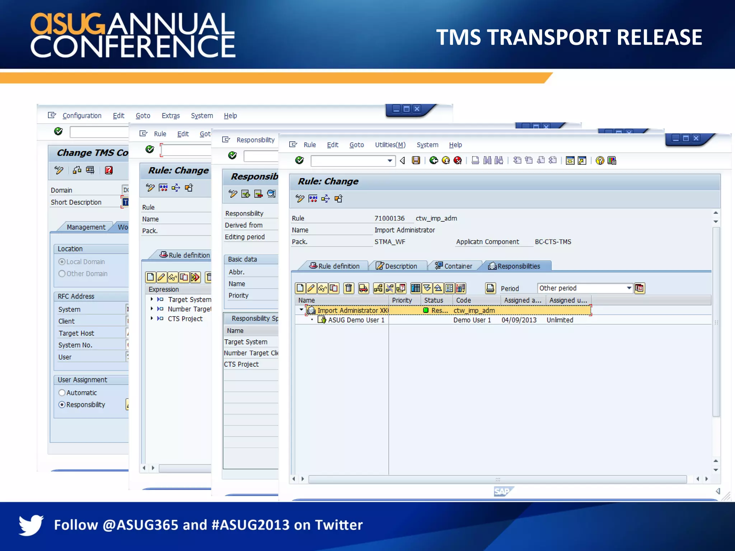Image resolution: width=735 pixels, height=551 pixels.
Task: Click scroll-down arrow at bottom right of list
Action: point(716,470)
